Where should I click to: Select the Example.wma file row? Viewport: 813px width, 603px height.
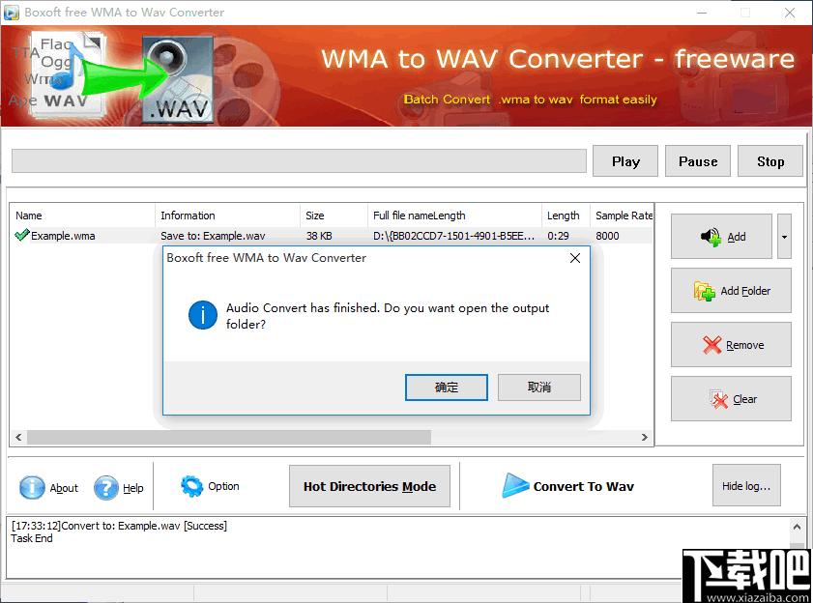tap(332, 236)
